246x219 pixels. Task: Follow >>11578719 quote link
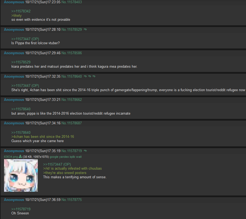click(x=21, y=209)
